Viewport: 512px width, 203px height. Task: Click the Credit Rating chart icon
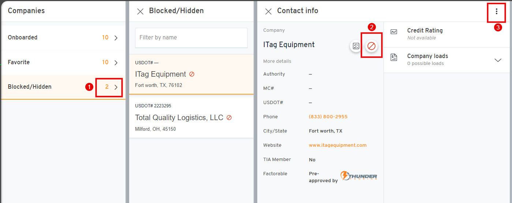(394, 32)
